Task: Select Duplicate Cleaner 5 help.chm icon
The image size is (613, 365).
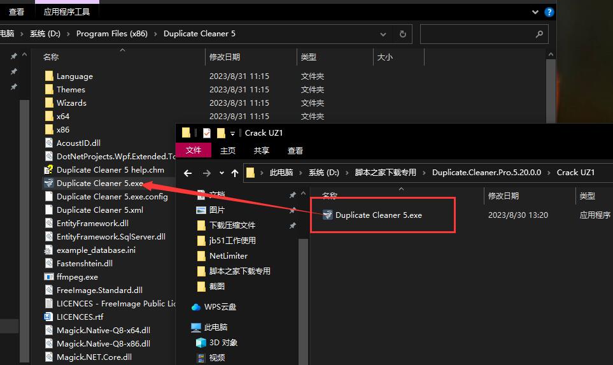Action: click(49, 169)
